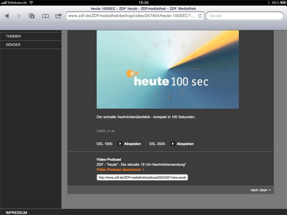
Task: Focus the Google search field
Action: pos(245,16)
